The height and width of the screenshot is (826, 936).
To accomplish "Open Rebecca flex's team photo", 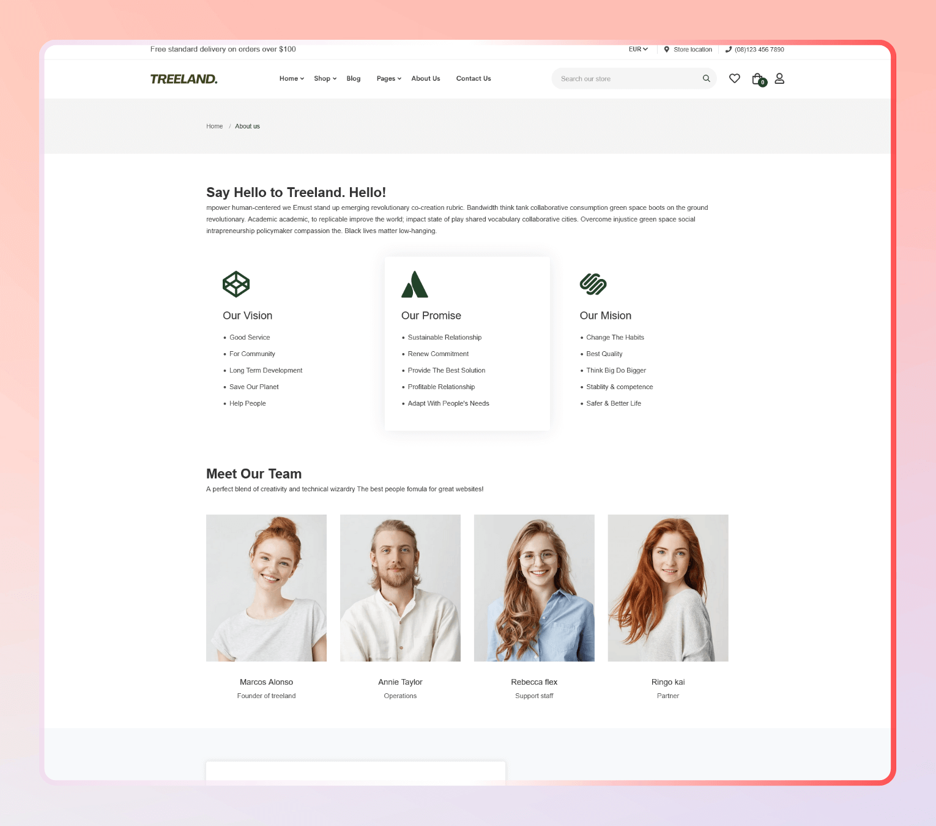I will click(x=534, y=588).
